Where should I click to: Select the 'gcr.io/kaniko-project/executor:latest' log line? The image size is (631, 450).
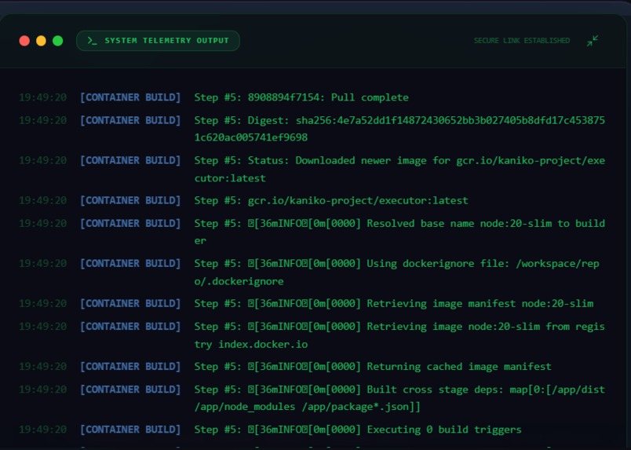pyautogui.click(x=312, y=200)
